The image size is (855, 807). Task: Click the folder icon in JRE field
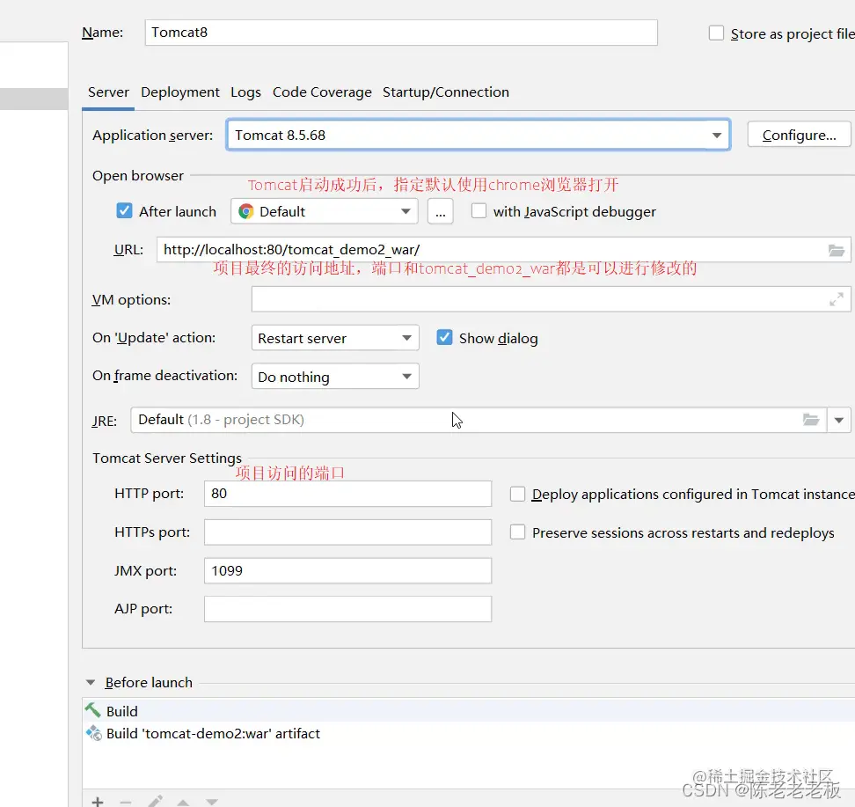pos(811,420)
